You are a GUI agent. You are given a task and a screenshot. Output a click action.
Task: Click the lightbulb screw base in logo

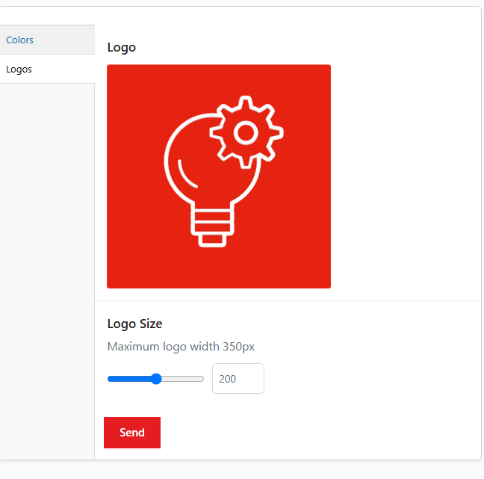coord(210,226)
